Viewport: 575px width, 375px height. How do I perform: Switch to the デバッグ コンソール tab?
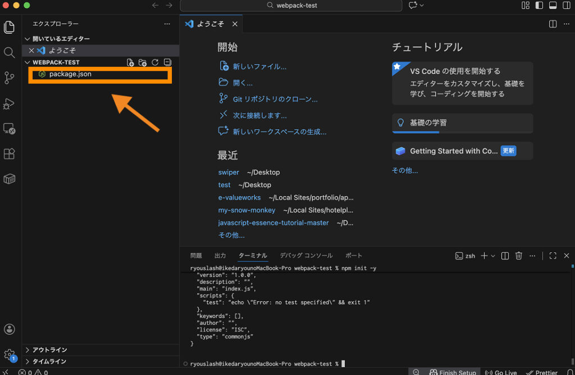[x=306, y=255]
